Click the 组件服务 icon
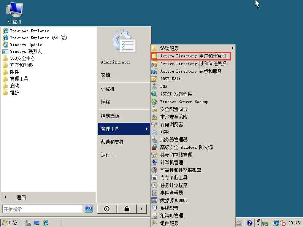The width and height of the screenshot is (303, 227). 154,223
